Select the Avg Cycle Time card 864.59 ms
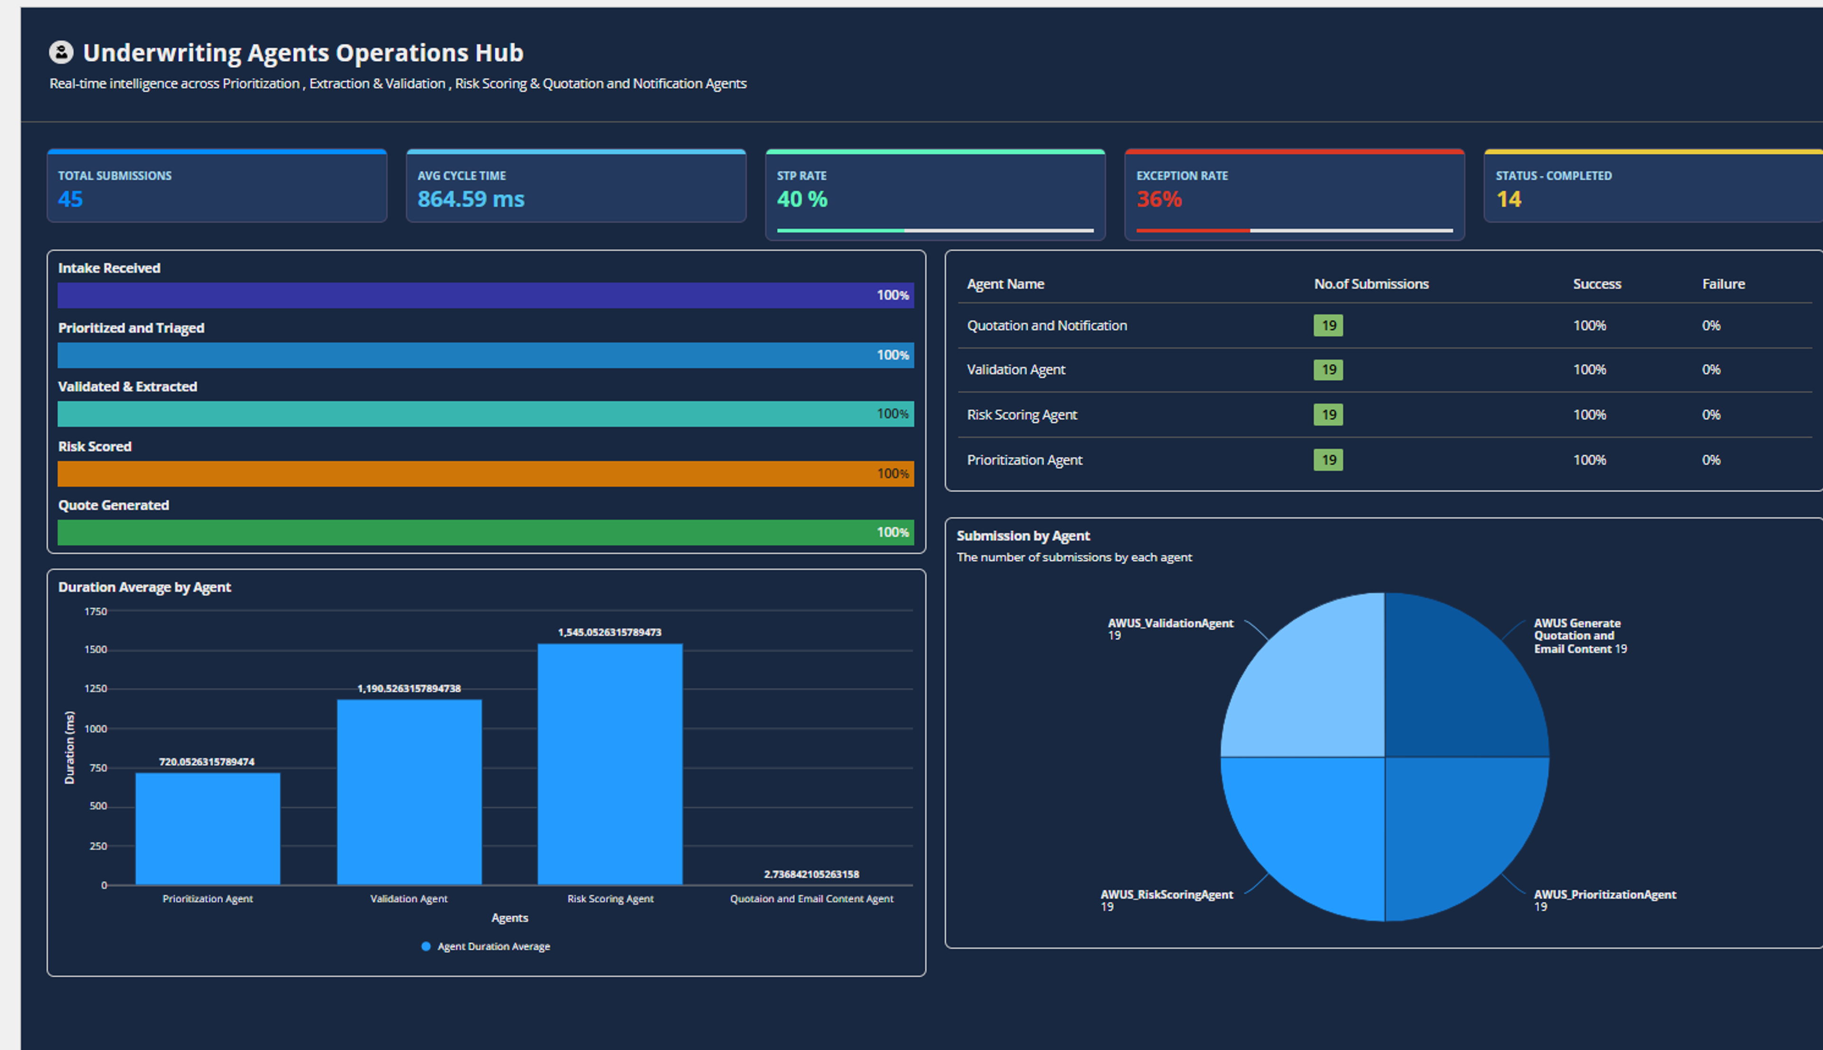Viewport: 1823px width, 1050px height. (x=576, y=186)
